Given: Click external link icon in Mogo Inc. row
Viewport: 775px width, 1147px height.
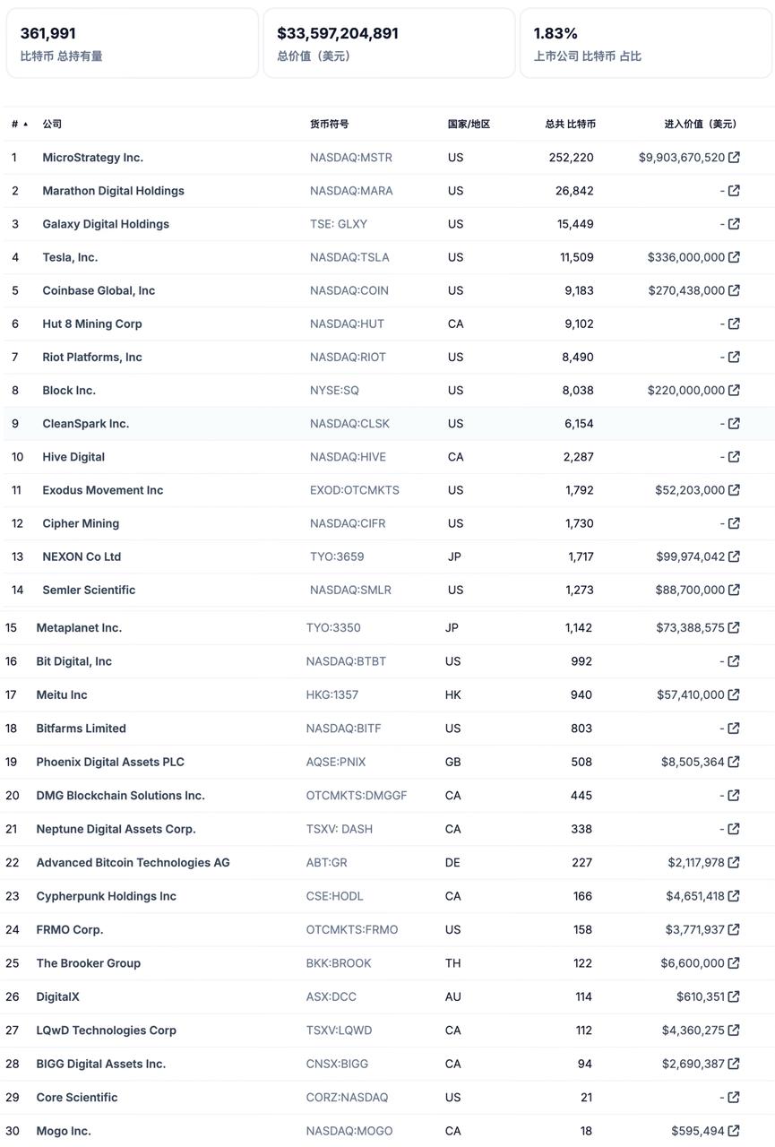Looking at the screenshot, I should (x=734, y=1131).
